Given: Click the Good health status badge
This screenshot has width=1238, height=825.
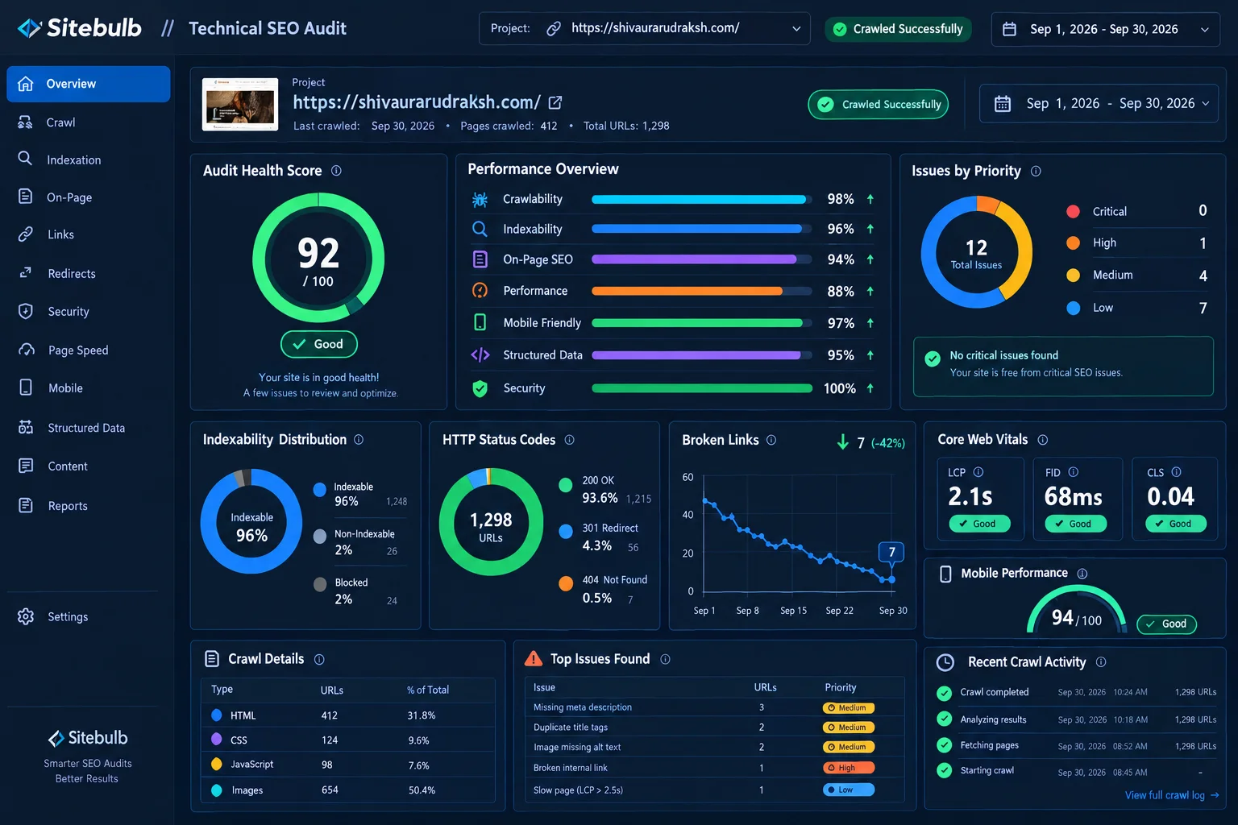Looking at the screenshot, I should (319, 344).
